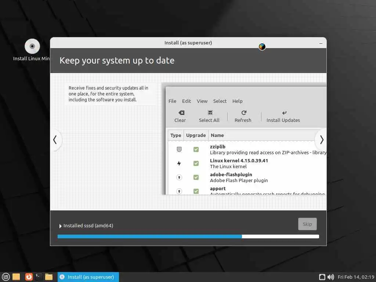376x282 pixels.
Task: Select the adobe-flashplugin package name
Action: 231,174
